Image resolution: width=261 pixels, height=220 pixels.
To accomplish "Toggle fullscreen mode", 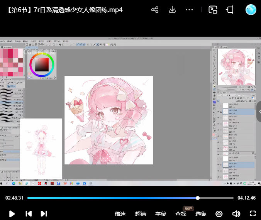I will tap(253, 213).
